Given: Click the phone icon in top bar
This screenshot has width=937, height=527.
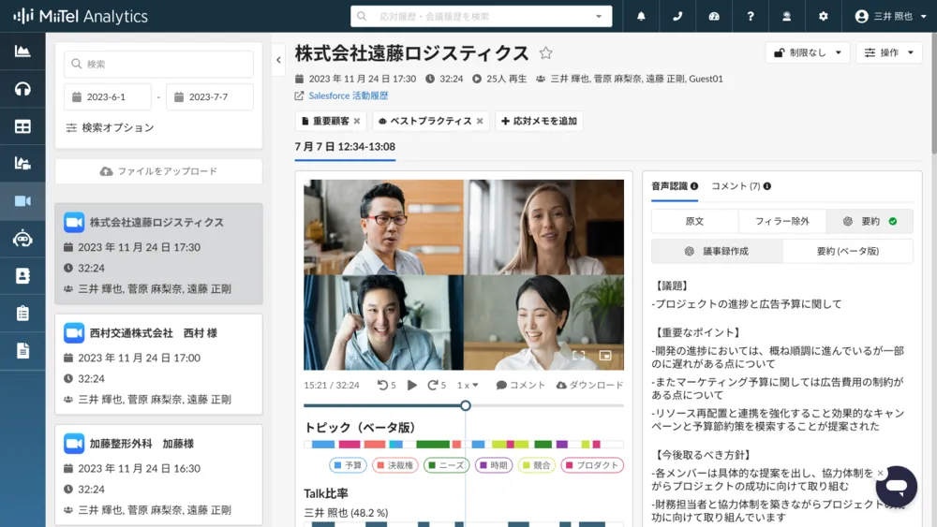Looking at the screenshot, I should pos(677,16).
